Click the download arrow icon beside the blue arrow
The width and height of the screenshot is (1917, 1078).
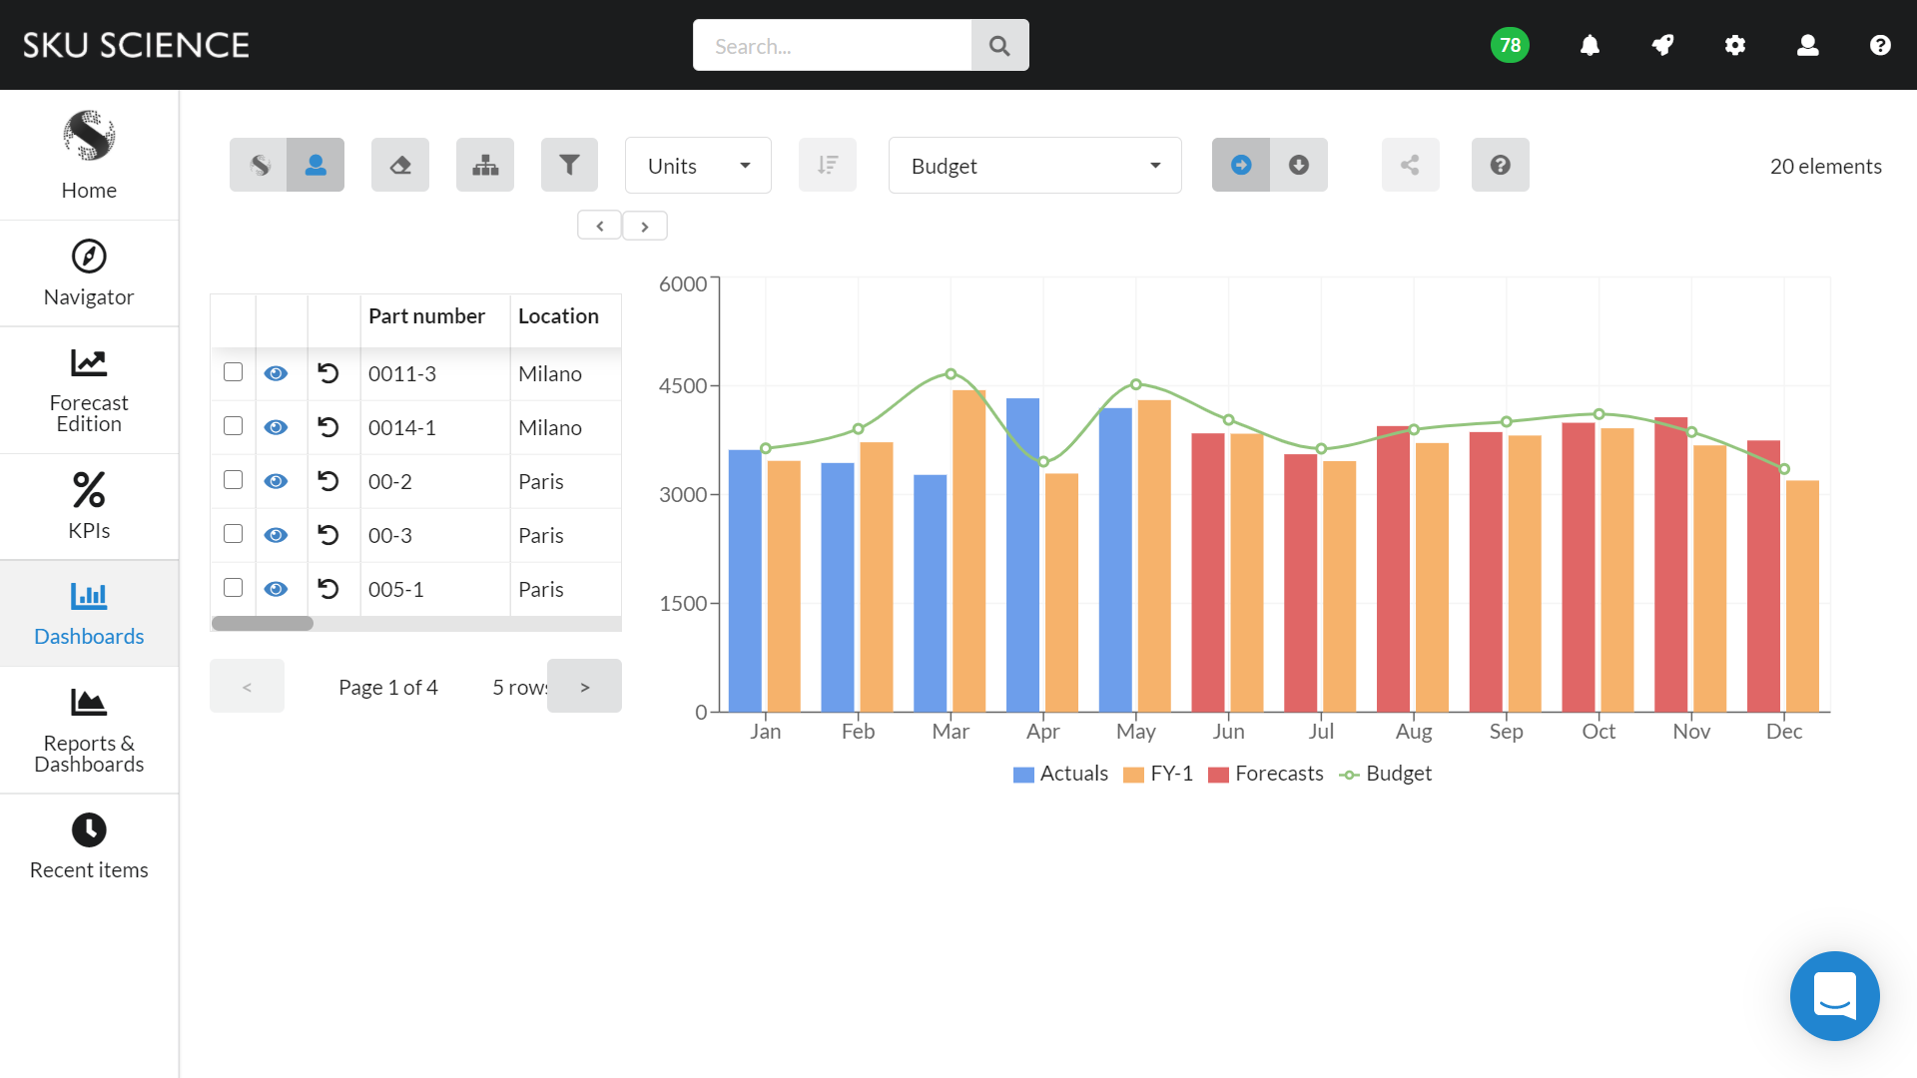click(x=1299, y=165)
